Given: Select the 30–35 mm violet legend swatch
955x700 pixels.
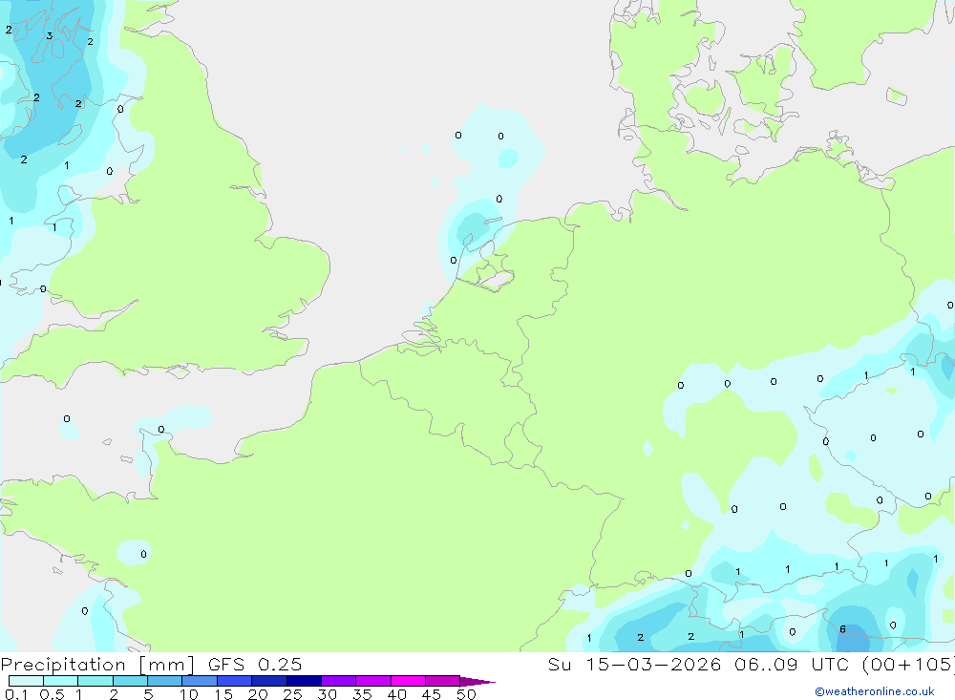Looking at the screenshot, I should point(339,681).
